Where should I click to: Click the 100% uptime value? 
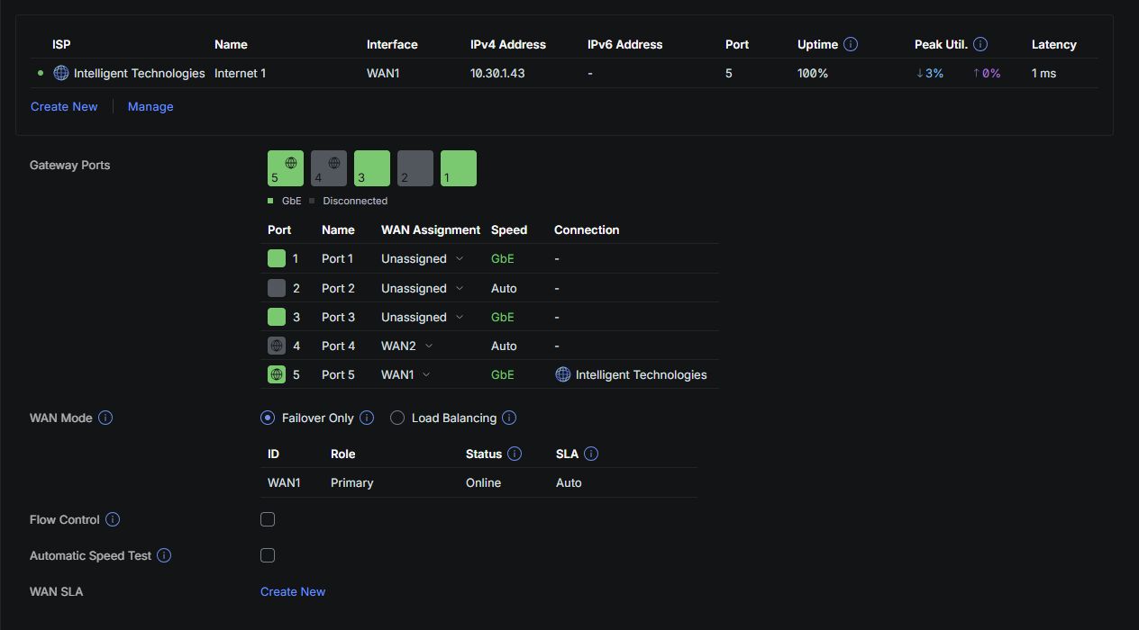[x=813, y=73]
